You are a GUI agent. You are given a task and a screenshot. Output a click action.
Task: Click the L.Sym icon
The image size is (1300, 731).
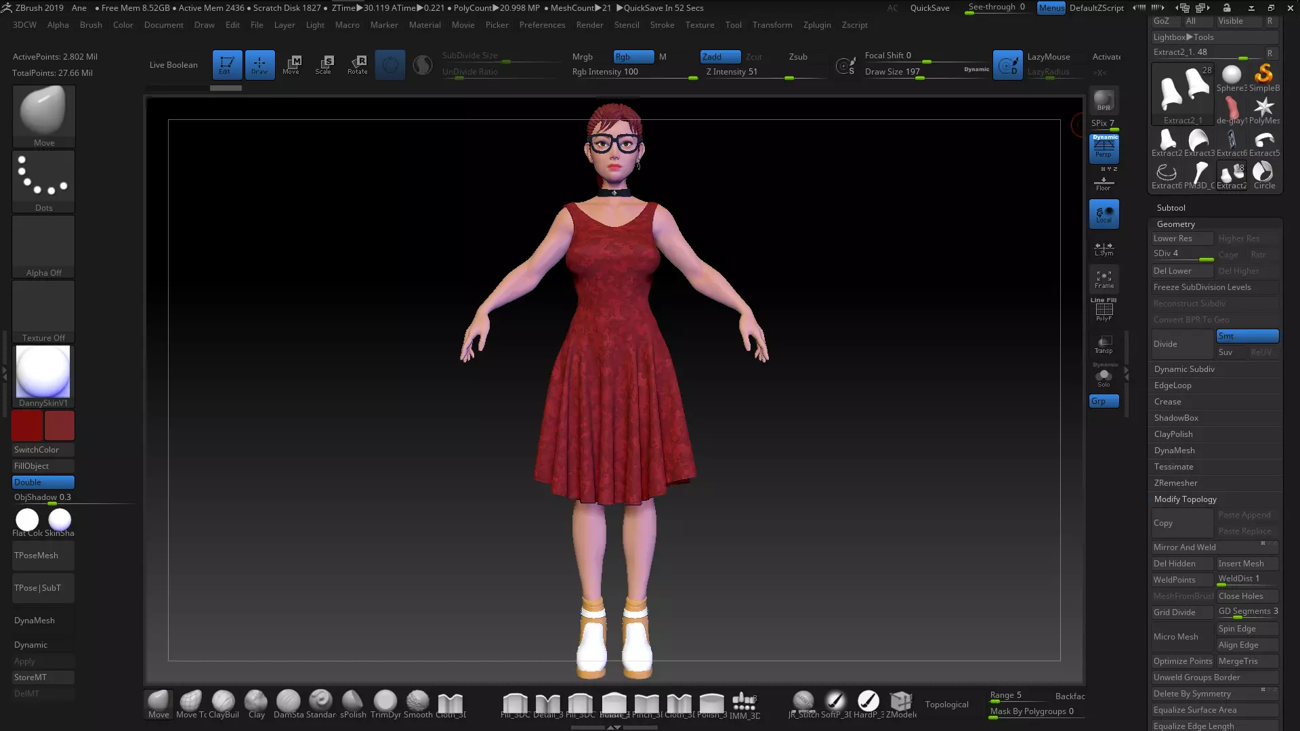1104,249
